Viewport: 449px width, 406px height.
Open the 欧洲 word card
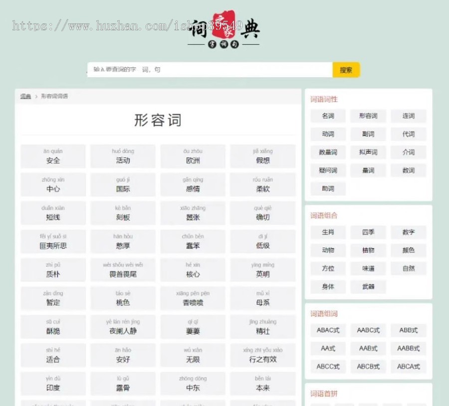[x=193, y=156]
